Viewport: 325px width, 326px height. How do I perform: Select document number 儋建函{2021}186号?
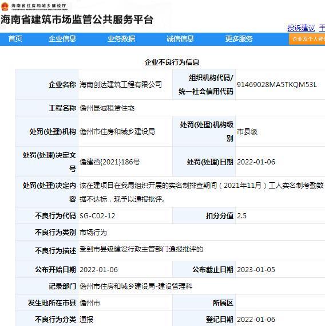click(x=110, y=162)
